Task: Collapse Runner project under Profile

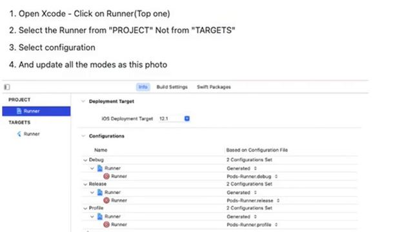Action: (92, 217)
